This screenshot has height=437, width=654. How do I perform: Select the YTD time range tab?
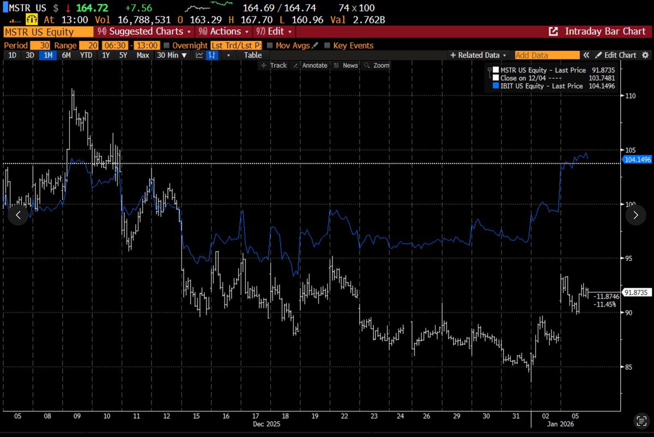point(86,55)
